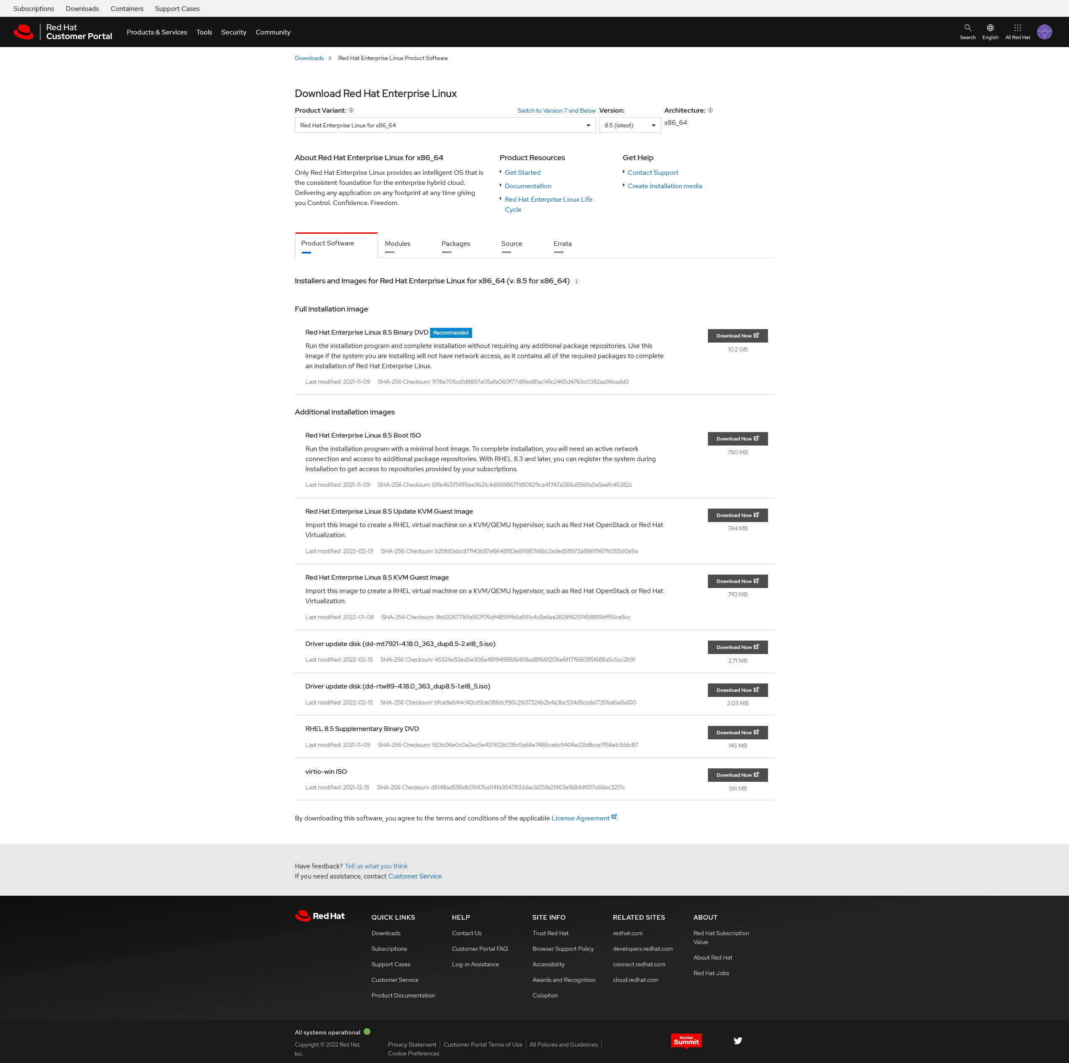Open the All Red Hat grid icon

[x=1017, y=28]
